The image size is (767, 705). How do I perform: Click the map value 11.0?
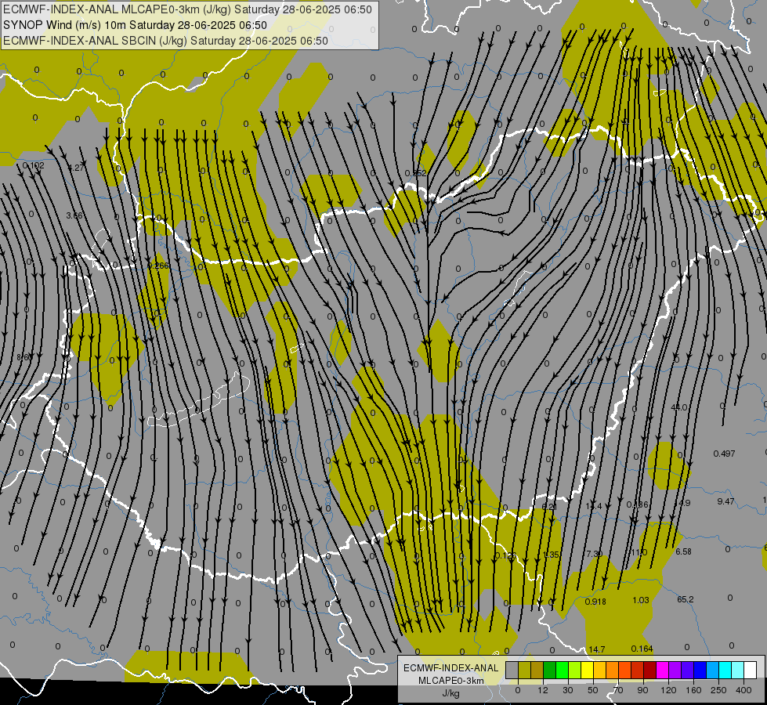pyautogui.click(x=639, y=552)
